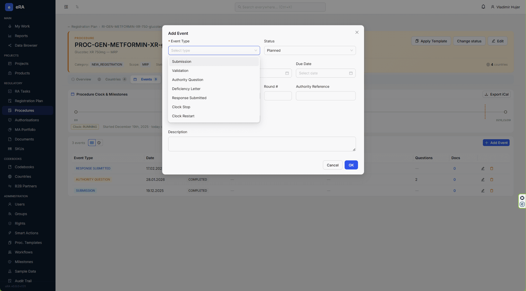Click the D210_CLOSE milestone marker

point(505,112)
